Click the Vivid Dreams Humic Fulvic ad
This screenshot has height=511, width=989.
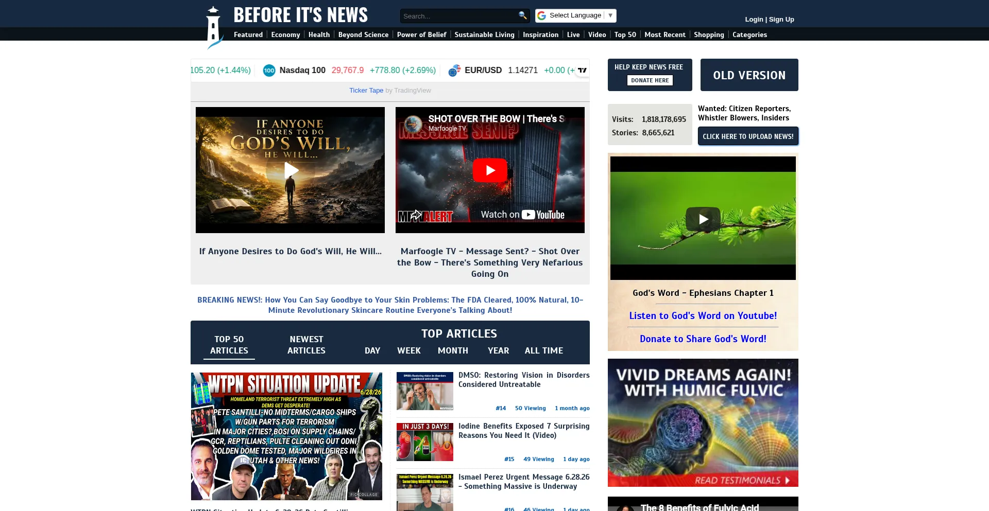pyautogui.click(x=703, y=422)
